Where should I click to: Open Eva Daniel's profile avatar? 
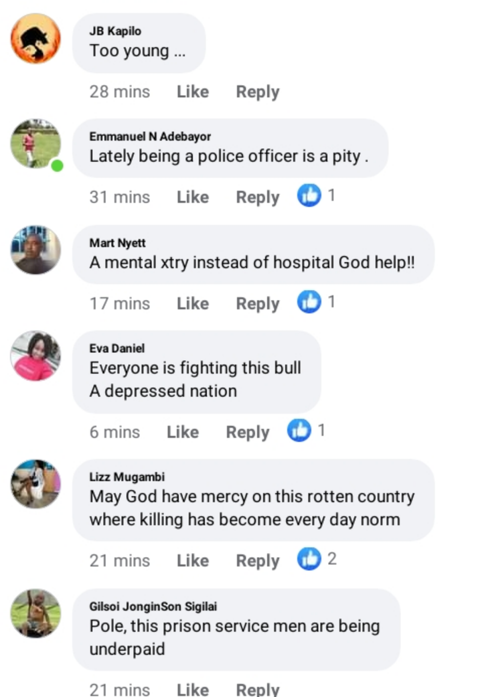coord(35,356)
